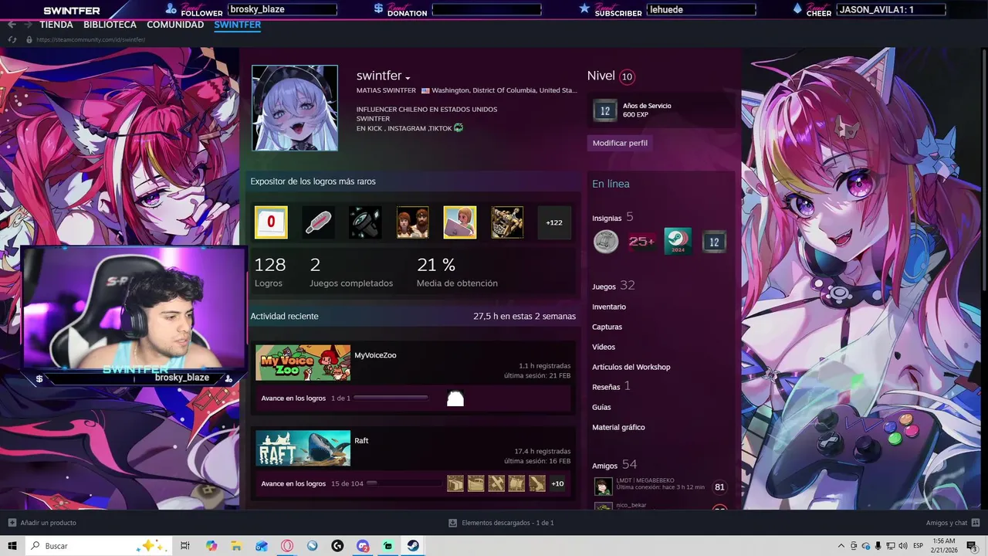Click the Raft achievement progress bar
Viewport: 988px width, 556px height.
point(404,483)
